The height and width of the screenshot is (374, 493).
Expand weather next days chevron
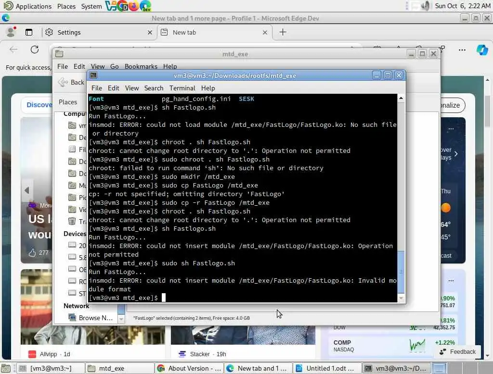[456, 154]
